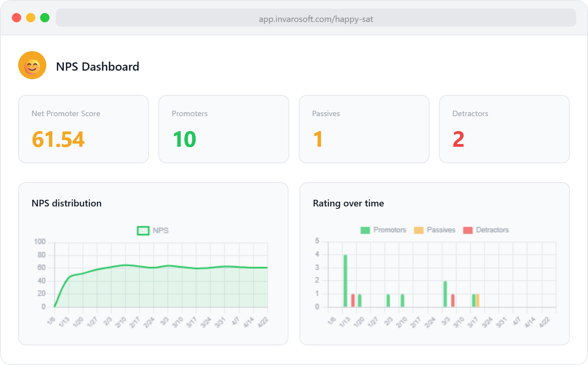Click the address bar with app.invarosoft.com/happy-sat
This screenshot has height=365, width=588.
[x=316, y=18]
